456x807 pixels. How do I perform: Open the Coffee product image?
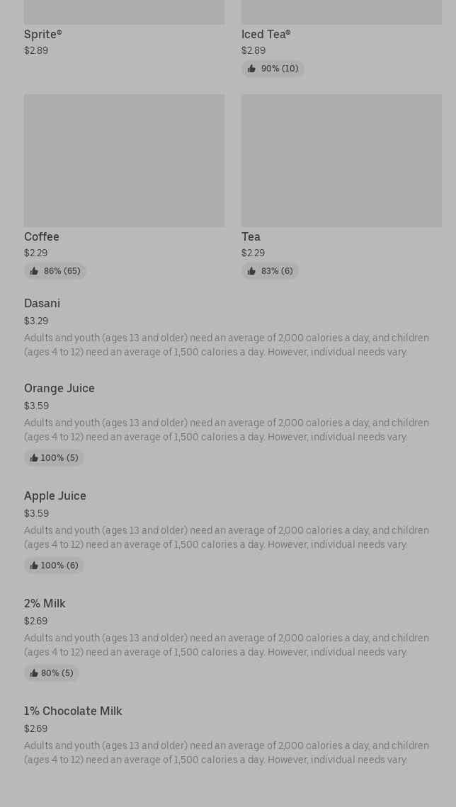[124, 161]
